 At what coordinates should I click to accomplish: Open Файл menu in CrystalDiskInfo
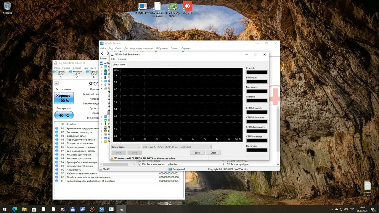coord(57,68)
